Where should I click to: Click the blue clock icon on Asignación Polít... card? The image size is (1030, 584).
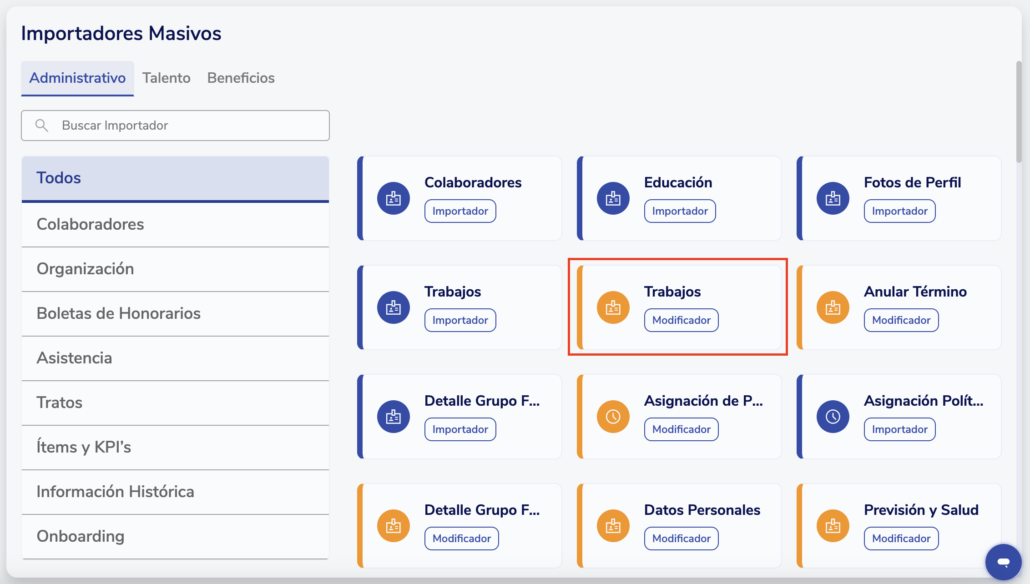(833, 417)
